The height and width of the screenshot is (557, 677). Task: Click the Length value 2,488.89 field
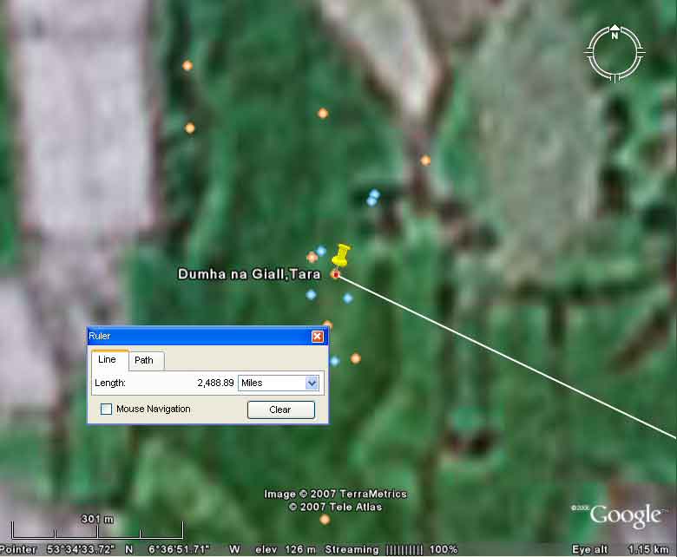(214, 383)
